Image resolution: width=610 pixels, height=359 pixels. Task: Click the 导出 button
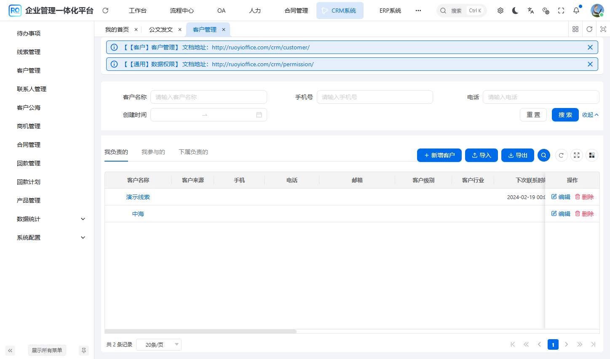(x=518, y=155)
